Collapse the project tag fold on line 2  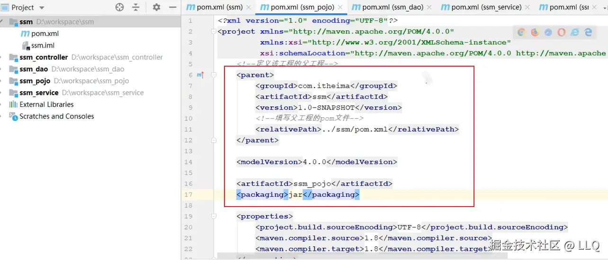click(214, 32)
